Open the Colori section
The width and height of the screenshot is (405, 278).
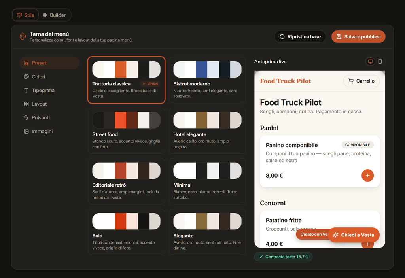coord(49,77)
